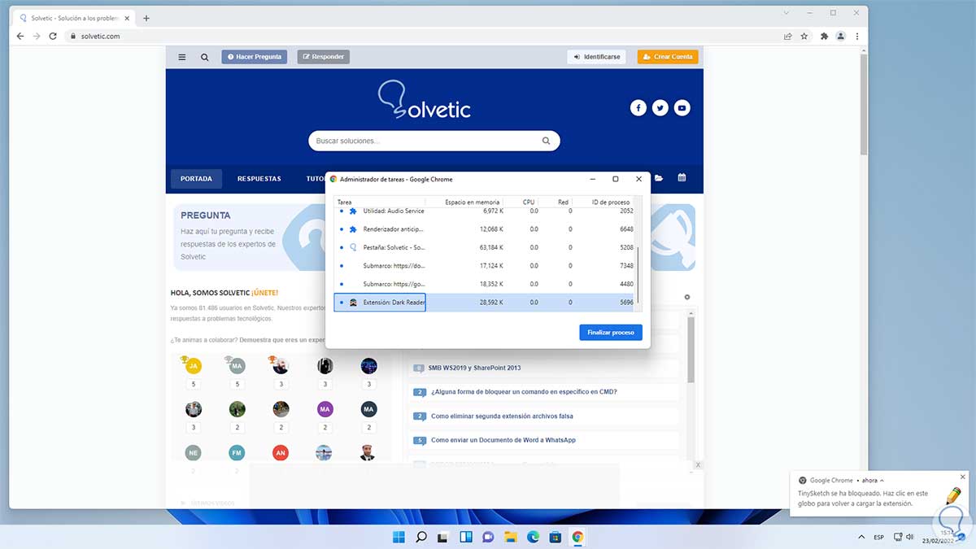
Task: Click the Google Chrome taskbar icon
Action: (577, 537)
